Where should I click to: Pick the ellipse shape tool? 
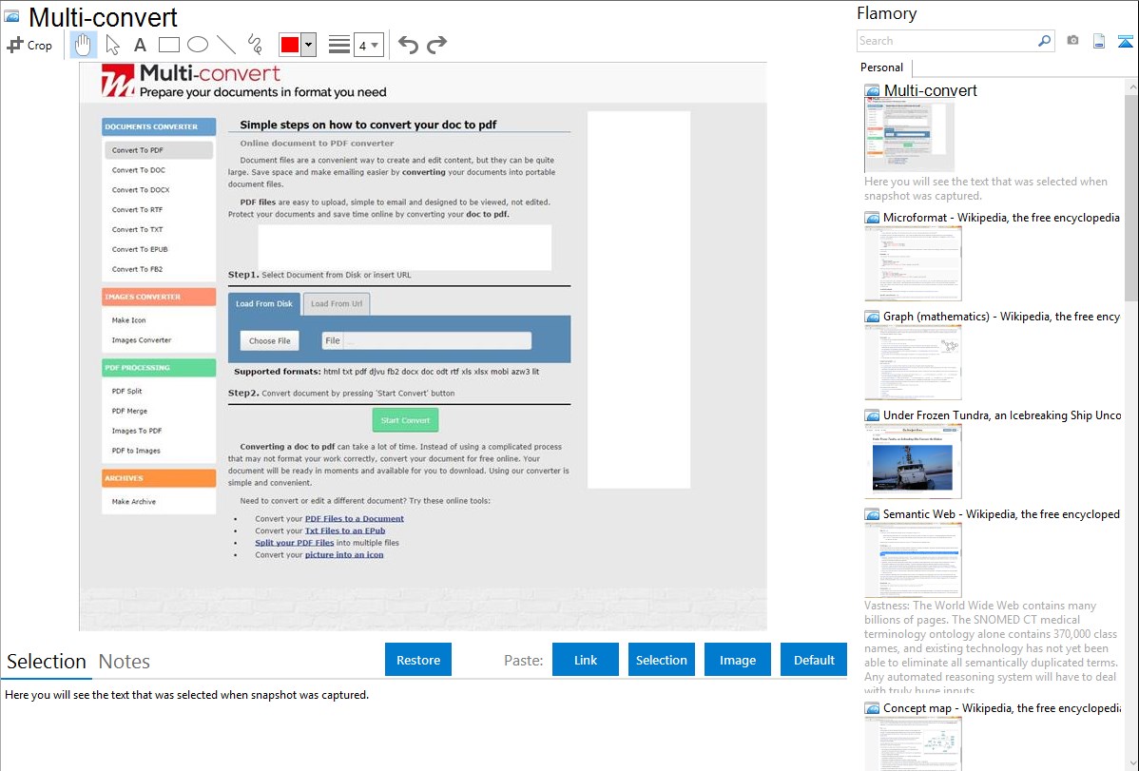click(198, 45)
